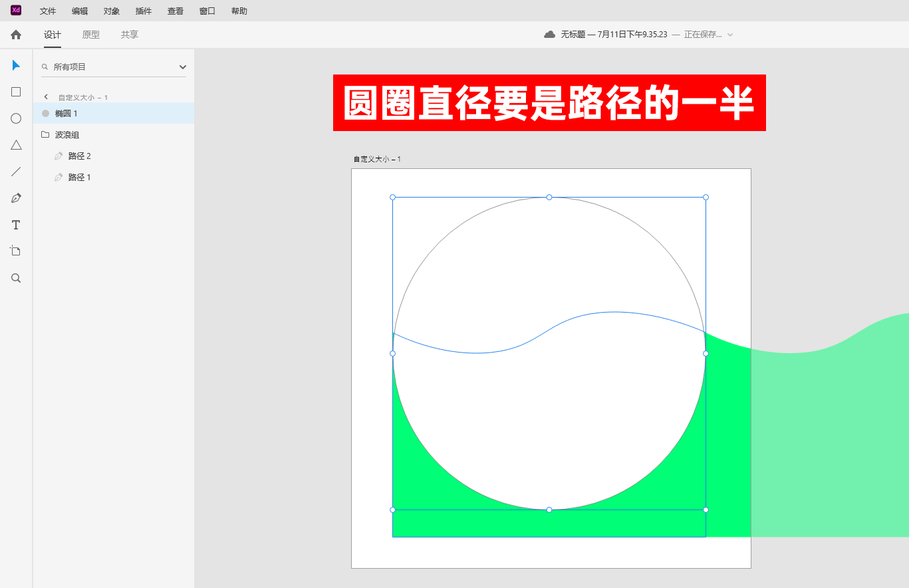Image resolution: width=909 pixels, height=588 pixels.
Task: Click the red banner text 圆圈直径要是路径的一半
Action: tap(549, 103)
